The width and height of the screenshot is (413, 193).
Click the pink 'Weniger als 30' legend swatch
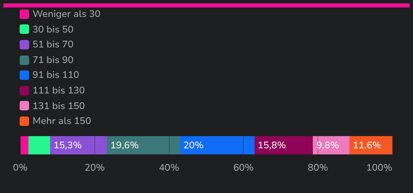click(24, 14)
